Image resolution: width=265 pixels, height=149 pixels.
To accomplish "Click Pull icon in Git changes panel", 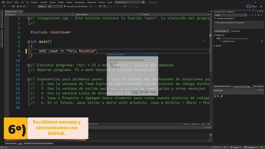I will [253, 15].
